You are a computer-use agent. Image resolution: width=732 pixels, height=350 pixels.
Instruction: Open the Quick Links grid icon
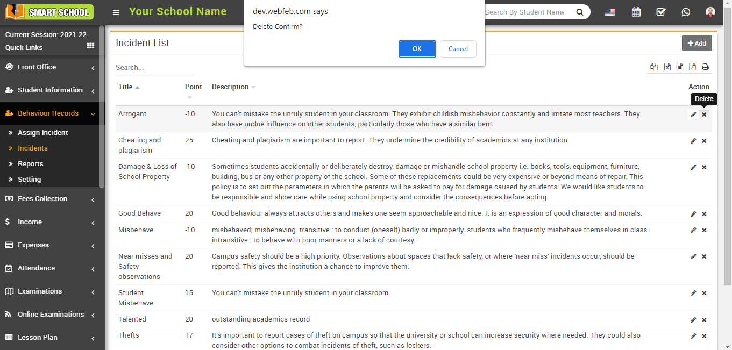click(90, 47)
